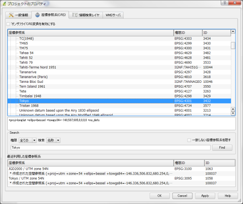Image resolution: width=243 pixels, height=204 pixels.
Task: Select the Tahaa 54 row
Action: [119, 53]
